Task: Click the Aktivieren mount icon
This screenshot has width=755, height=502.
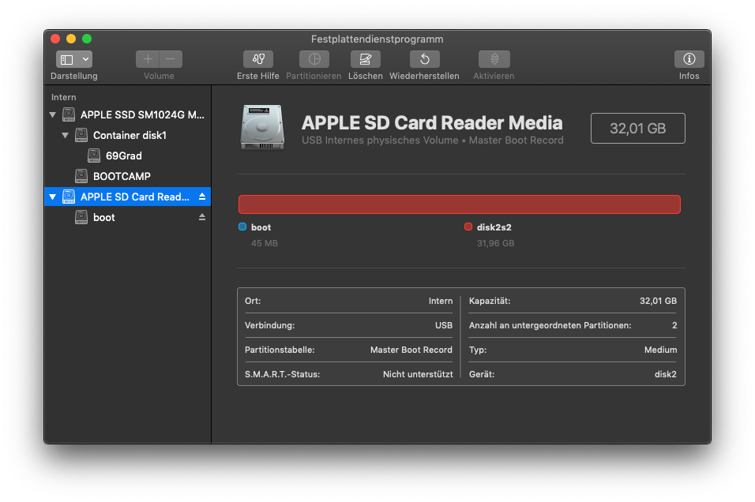Action: click(494, 59)
